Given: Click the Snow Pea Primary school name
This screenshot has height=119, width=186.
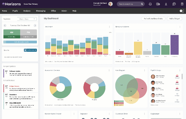Looking at the screenshot, I should (x=31, y=4).
